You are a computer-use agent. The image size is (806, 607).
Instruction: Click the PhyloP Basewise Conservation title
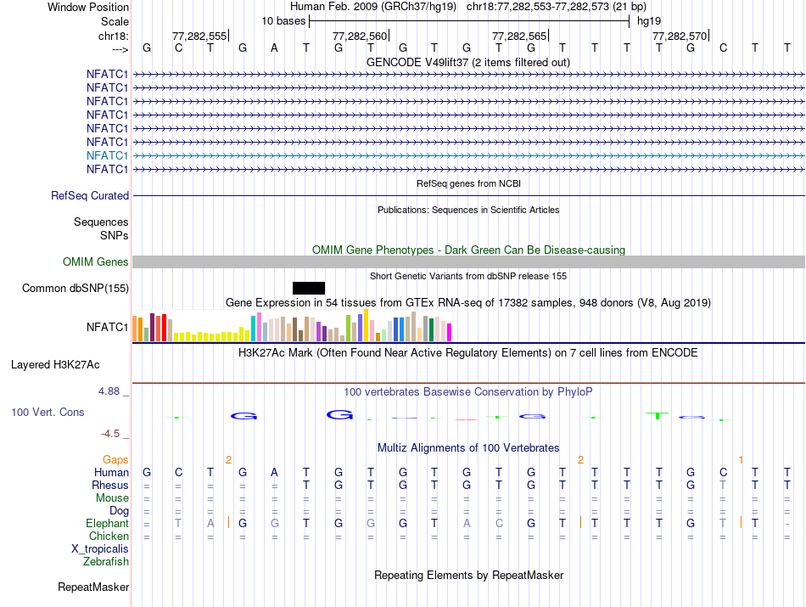tap(468, 392)
